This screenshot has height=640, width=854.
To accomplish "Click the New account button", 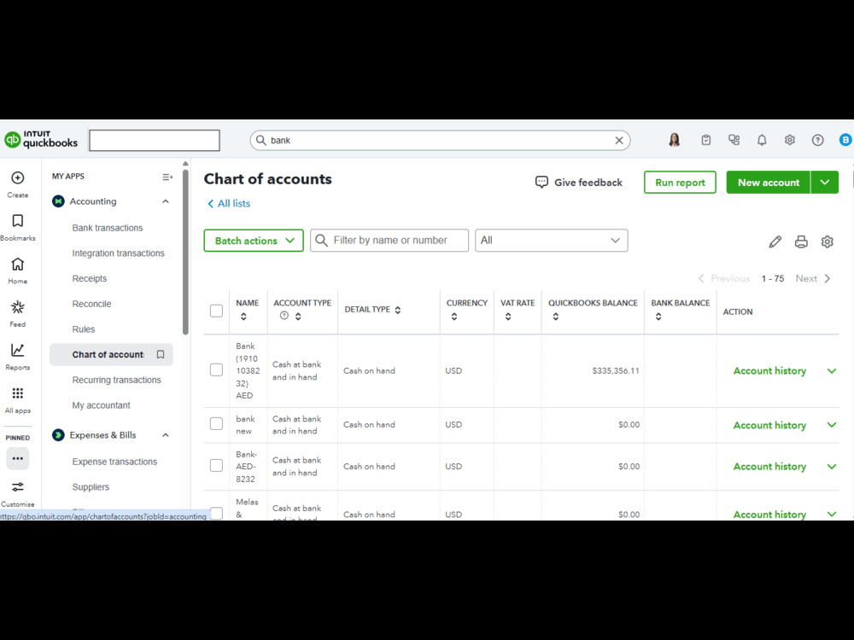I will click(769, 183).
